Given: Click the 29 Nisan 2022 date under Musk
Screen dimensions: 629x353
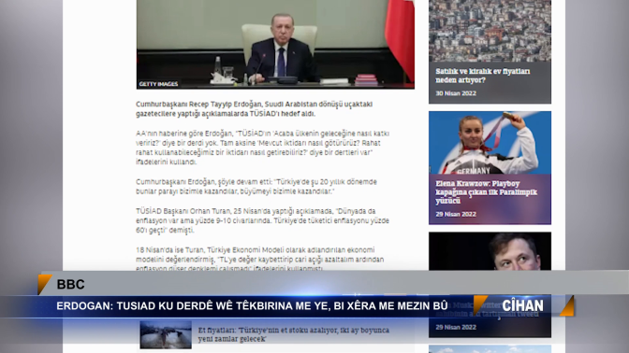Looking at the screenshot, I should 456,327.
